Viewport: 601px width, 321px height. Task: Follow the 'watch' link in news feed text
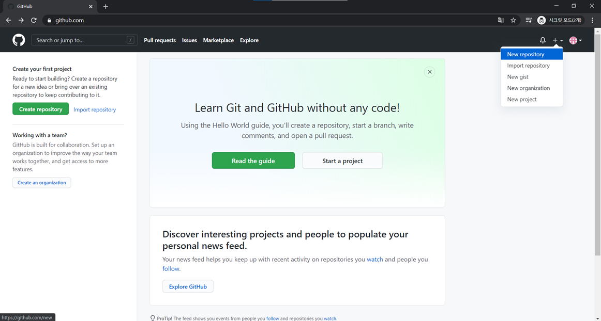[x=375, y=260]
